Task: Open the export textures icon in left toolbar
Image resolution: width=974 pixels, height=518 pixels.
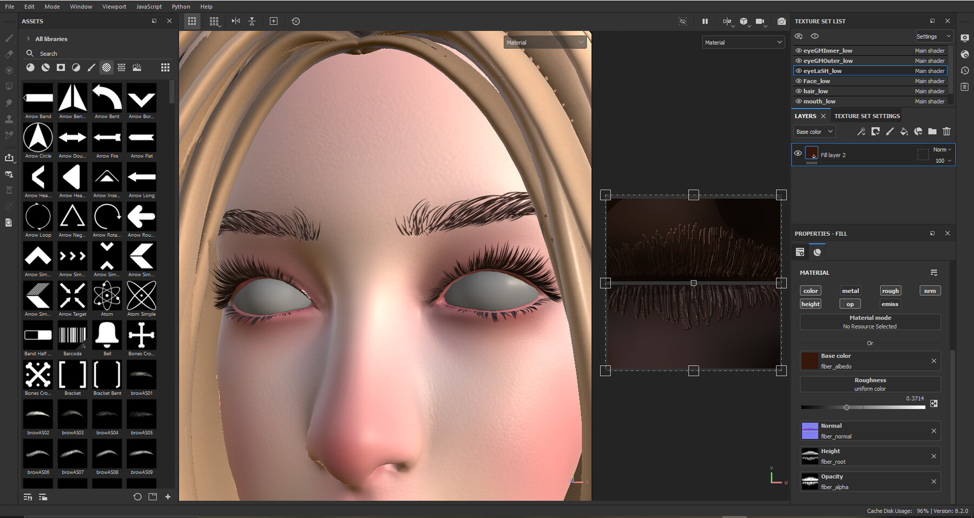Action: pos(9,158)
